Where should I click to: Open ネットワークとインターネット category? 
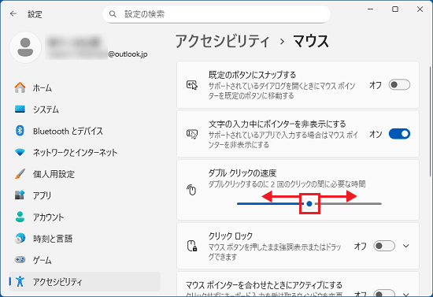(85, 152)
